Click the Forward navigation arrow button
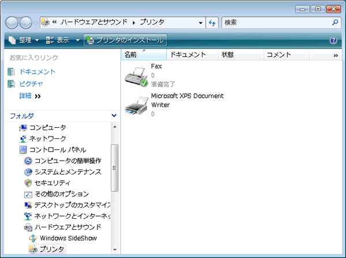Image resolution: width=346 pixels, height=258 pixels. tap(26, 22)
